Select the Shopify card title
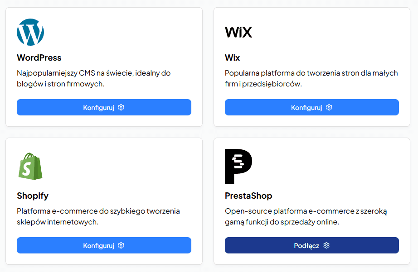This screenshot has width=418, height=272. 33,196
